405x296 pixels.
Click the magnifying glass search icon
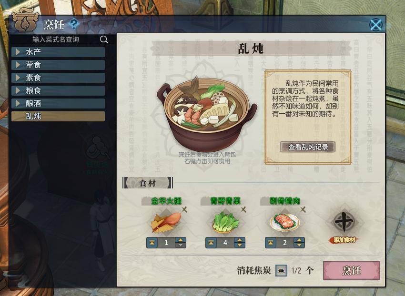(104, 39)
